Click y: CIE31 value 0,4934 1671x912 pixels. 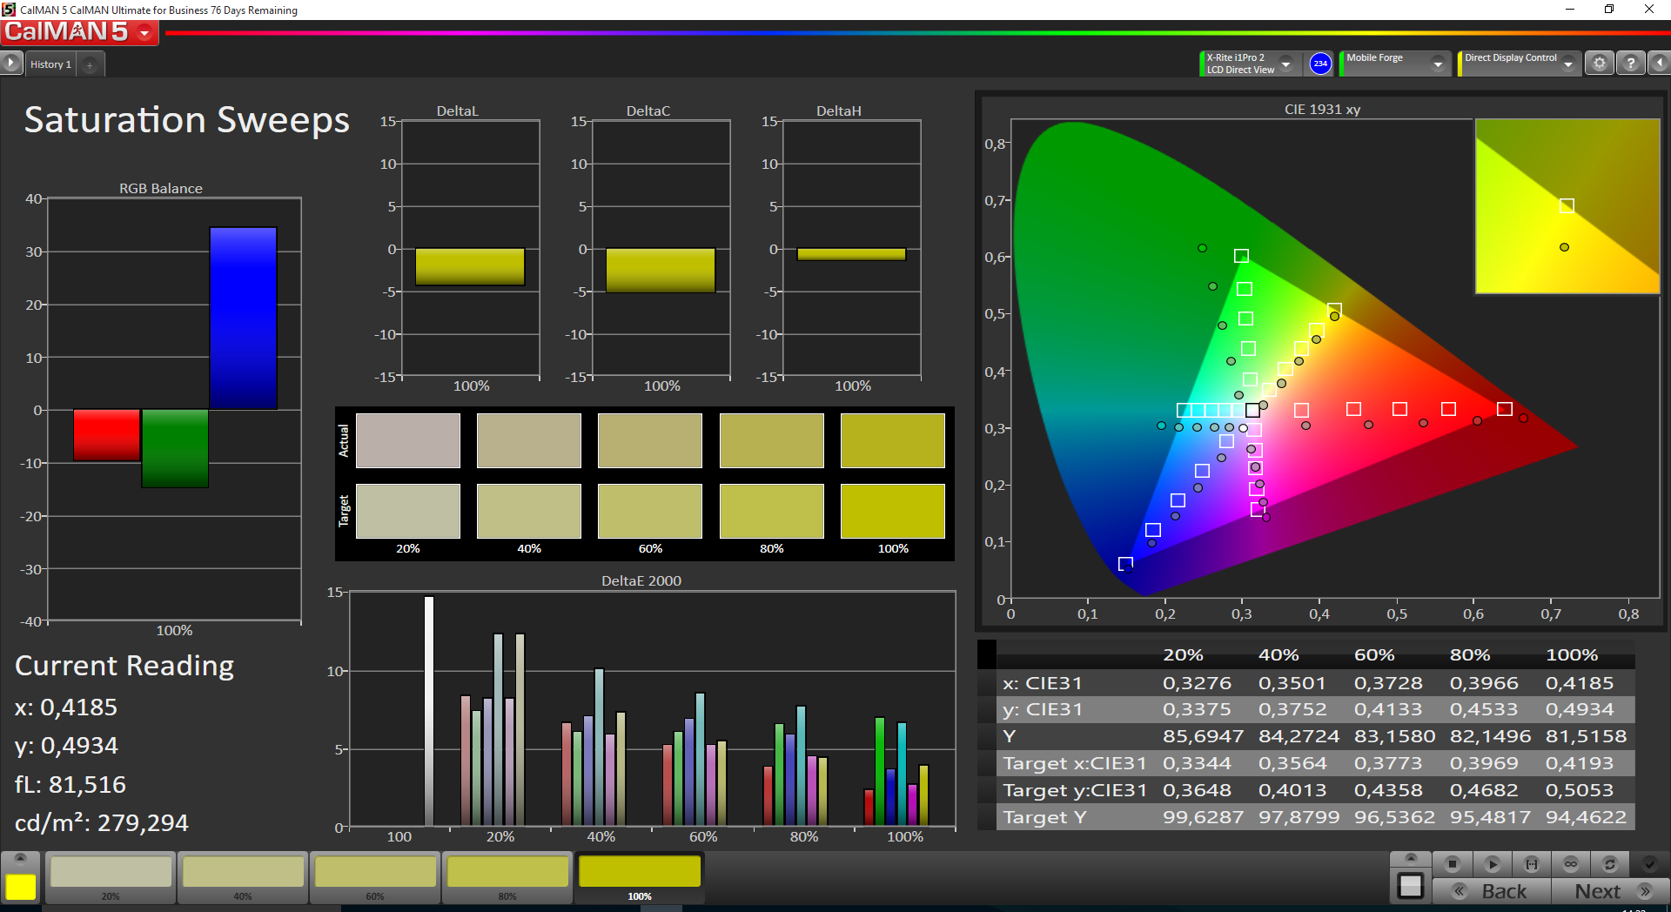pos(1580,709)
